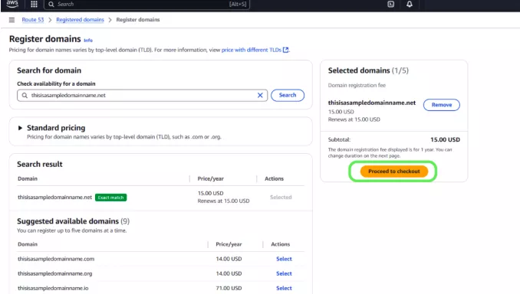
Task: Click the 15.00 USD subtotal value
Action: pos(445,139)
